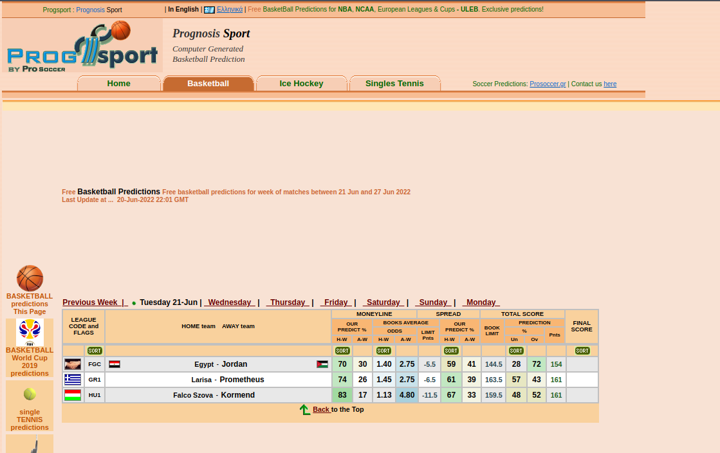Click BASKETBALL predictions This Page text

30,304
